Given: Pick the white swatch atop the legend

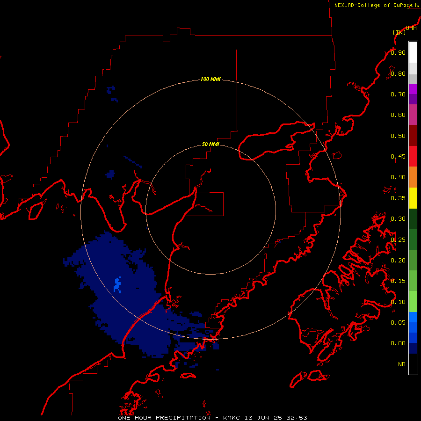Looking at the screenshot, I should point(413,52).
